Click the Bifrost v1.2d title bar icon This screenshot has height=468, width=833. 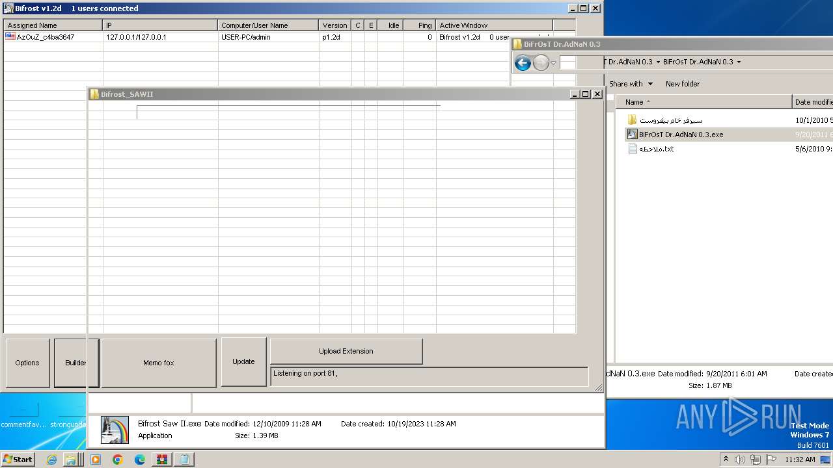(8, 8)
